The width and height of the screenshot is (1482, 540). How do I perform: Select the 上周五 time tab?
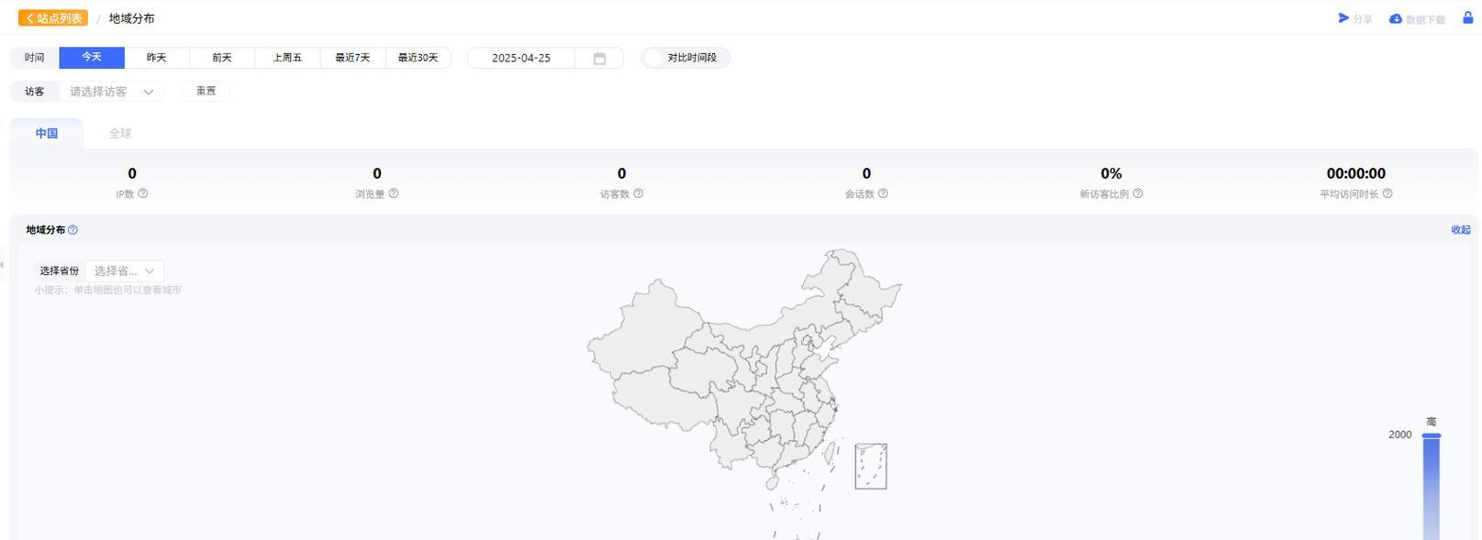[287, 58]
